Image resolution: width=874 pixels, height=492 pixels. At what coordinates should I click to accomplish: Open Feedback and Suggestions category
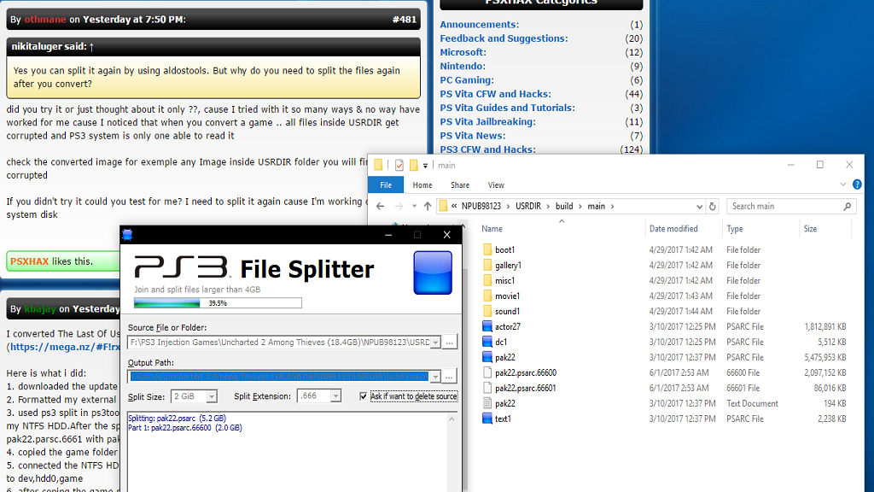pos(504,38)
